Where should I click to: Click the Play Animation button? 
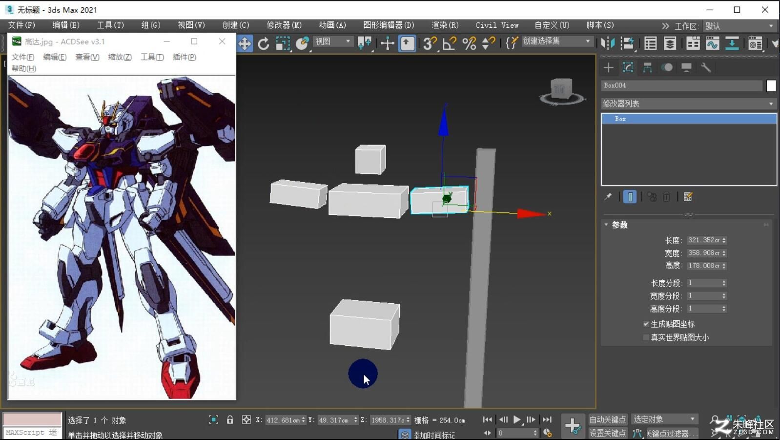coord(517,419)
